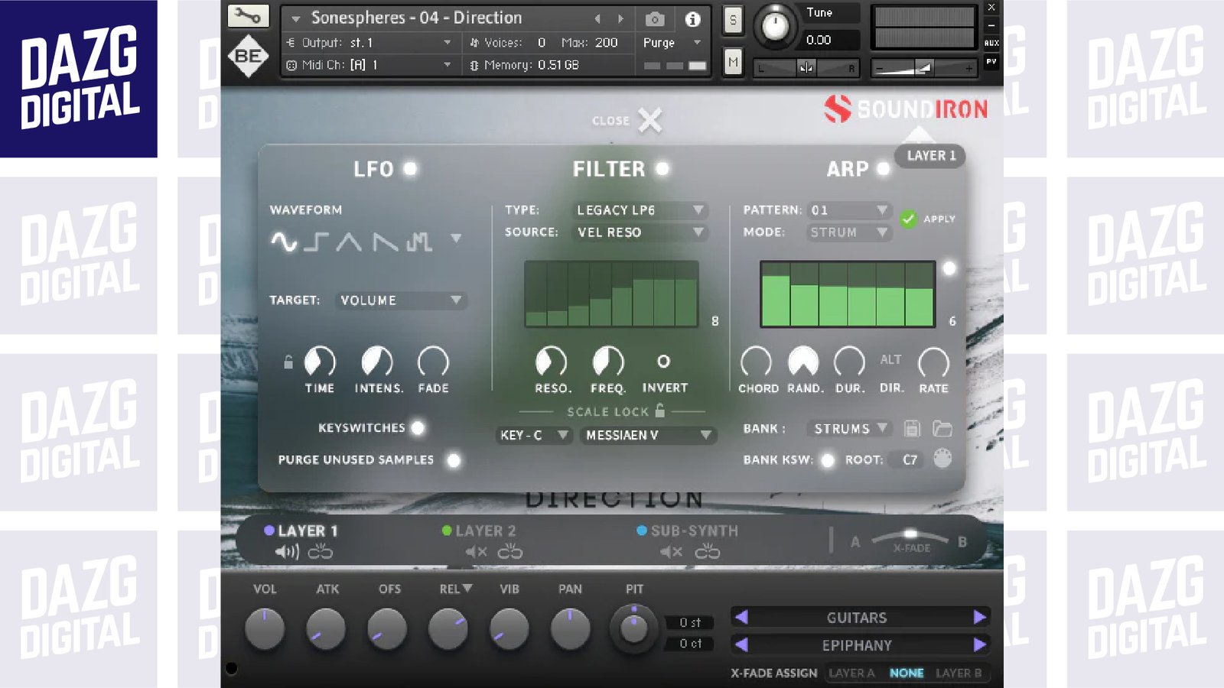Go to previous GUITARS category arrow
This screenshot has width=1224, height=688.
(x=741, y=617)
